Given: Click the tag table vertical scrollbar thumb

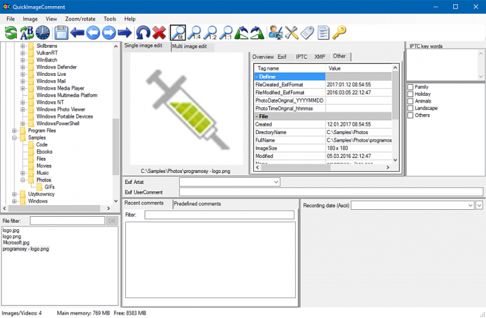Looking at the screenshot, I should (x=395, y=95).
